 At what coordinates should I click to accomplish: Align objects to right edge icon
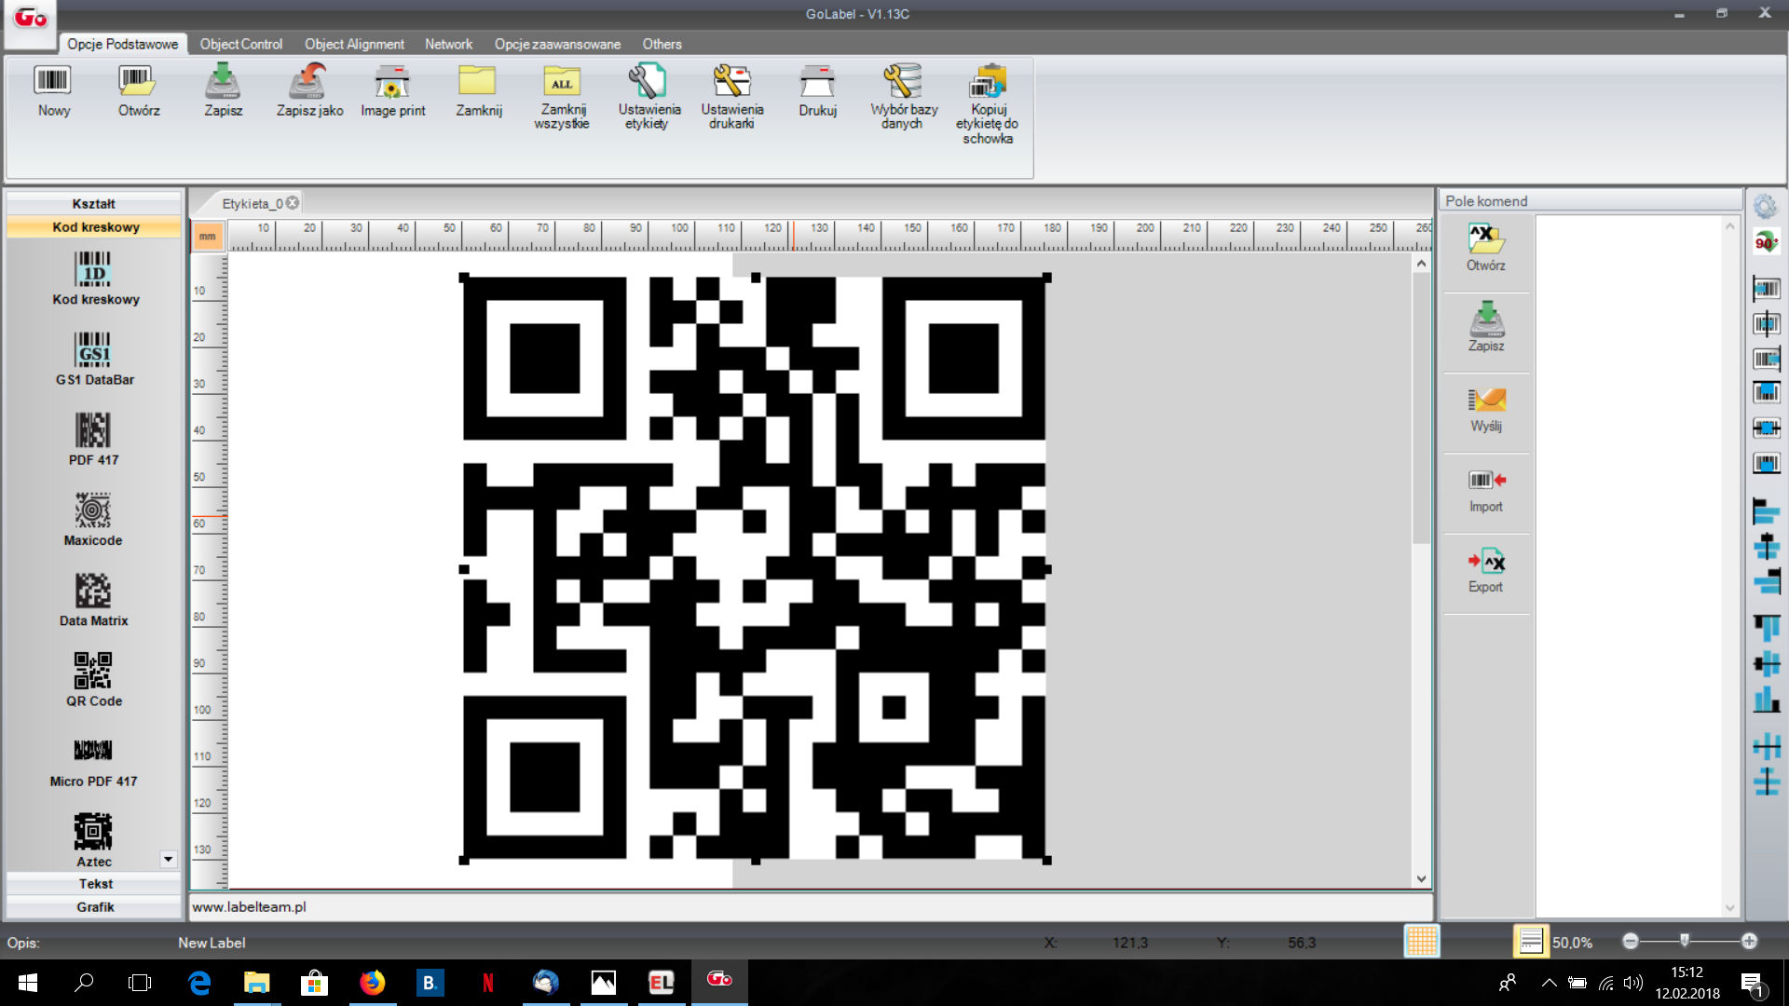(1766, 582)
